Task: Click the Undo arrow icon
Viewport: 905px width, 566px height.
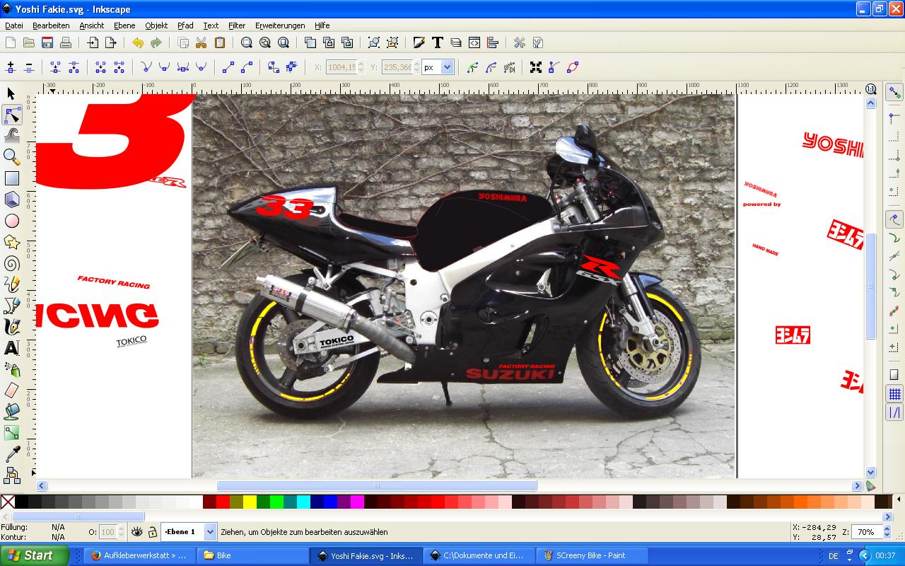Action: coord(138,43)
